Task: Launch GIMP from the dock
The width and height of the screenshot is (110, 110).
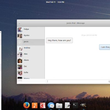Action: (x=83, y=105)
